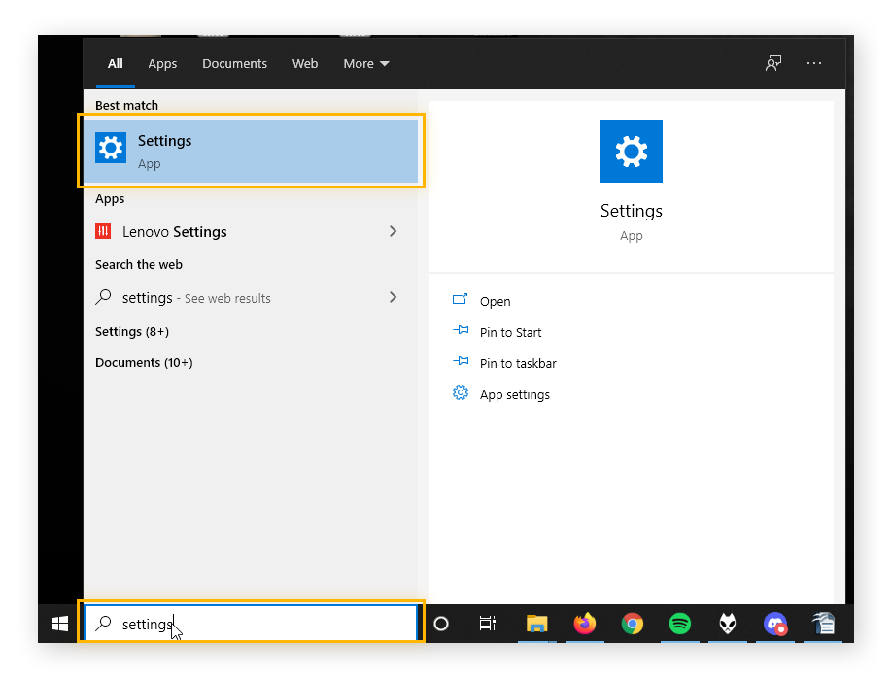Pin Settings to taskbar

516,363
